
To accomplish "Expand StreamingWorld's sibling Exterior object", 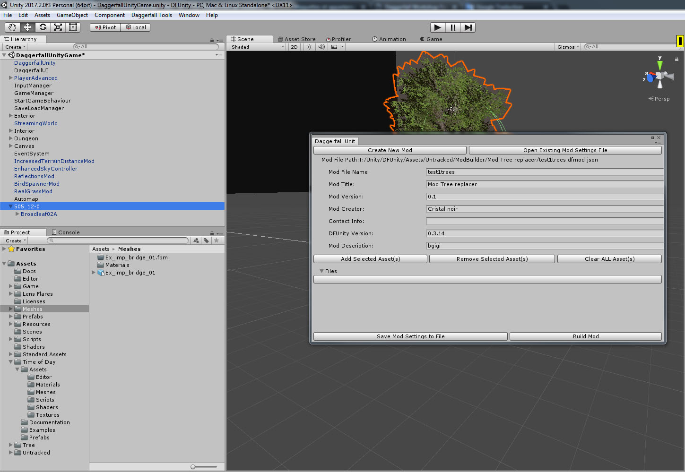I will (x=10, y=116).
